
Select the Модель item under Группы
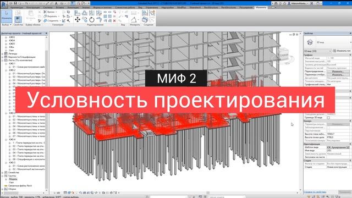(13, 179)
